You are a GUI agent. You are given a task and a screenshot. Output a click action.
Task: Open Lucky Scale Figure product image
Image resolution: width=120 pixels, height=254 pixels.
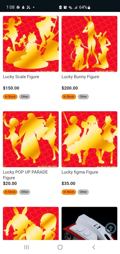pos(31,44)
